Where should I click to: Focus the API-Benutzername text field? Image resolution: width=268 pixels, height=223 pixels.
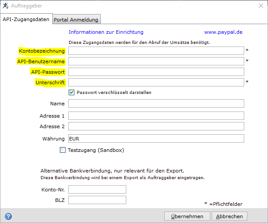156,61
